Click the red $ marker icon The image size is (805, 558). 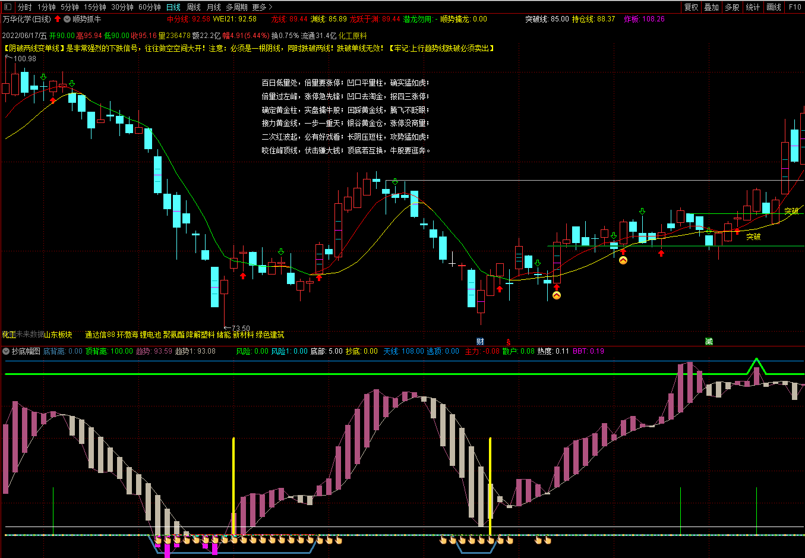click(509, 342)
